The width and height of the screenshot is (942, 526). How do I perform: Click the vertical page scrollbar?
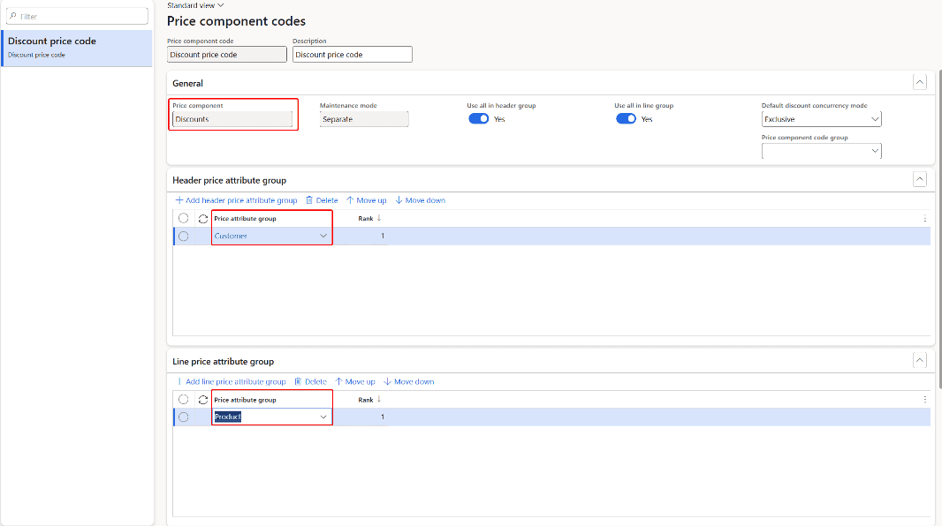click(x=939, y=228)
